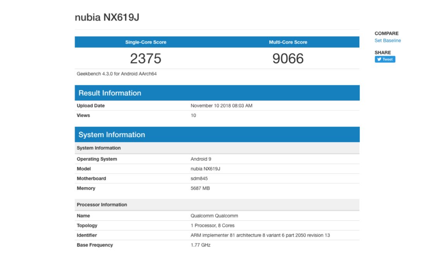Click the nubia NX619J page title
Image resolution: width=427 pixels, height=260 pixels.
[107, 18]
